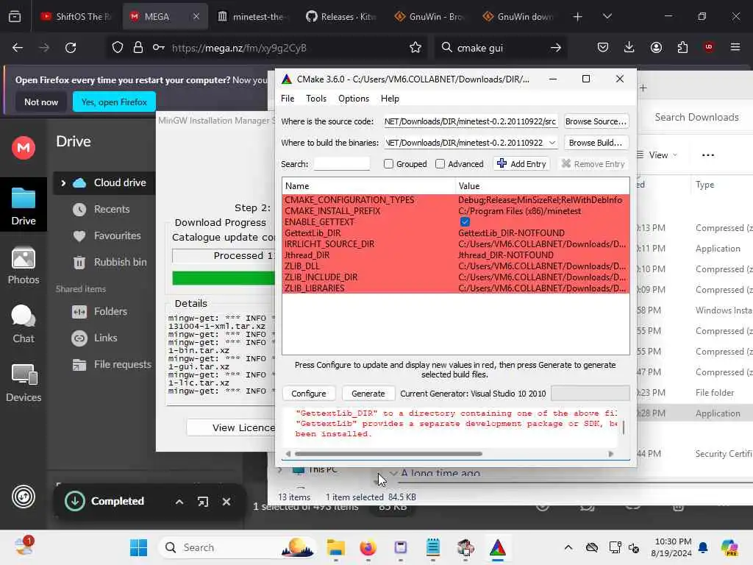
Task: Close the MEGA tab
Action: pyautogui.click(x=196, y=17)
